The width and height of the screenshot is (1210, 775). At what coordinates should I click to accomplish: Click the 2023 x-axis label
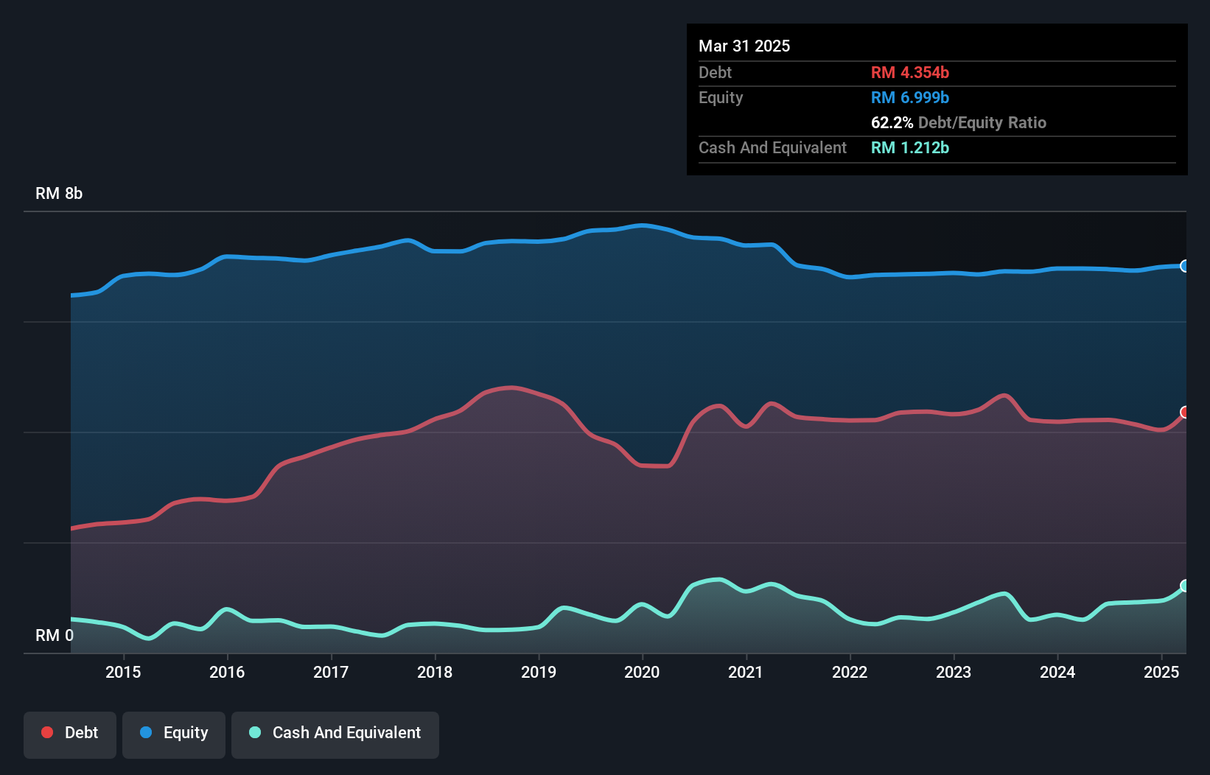pos(954,672)
